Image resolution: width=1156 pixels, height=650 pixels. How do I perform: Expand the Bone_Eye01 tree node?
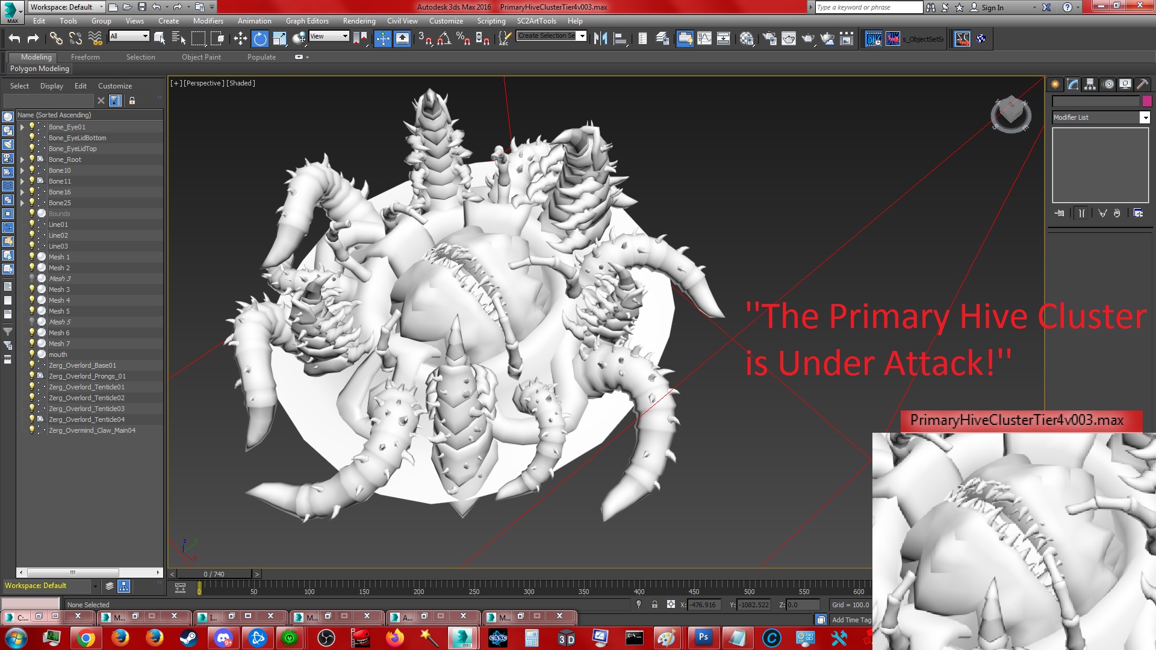pyautogui.click(x=22, y=127)
